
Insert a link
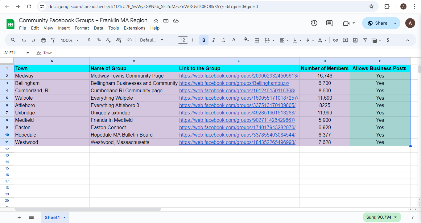point(336,40)
